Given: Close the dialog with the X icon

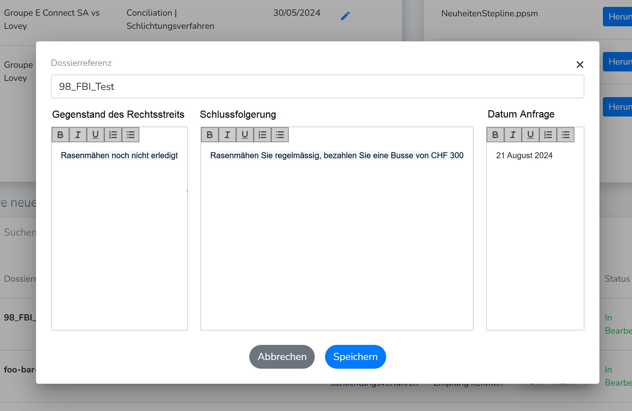Looking at the screenshot, I should 580,65.
